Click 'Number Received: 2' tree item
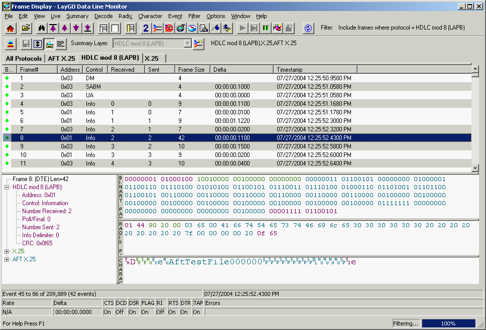The image size is (486, 330). pyautogui.click(x=47, y=211)
